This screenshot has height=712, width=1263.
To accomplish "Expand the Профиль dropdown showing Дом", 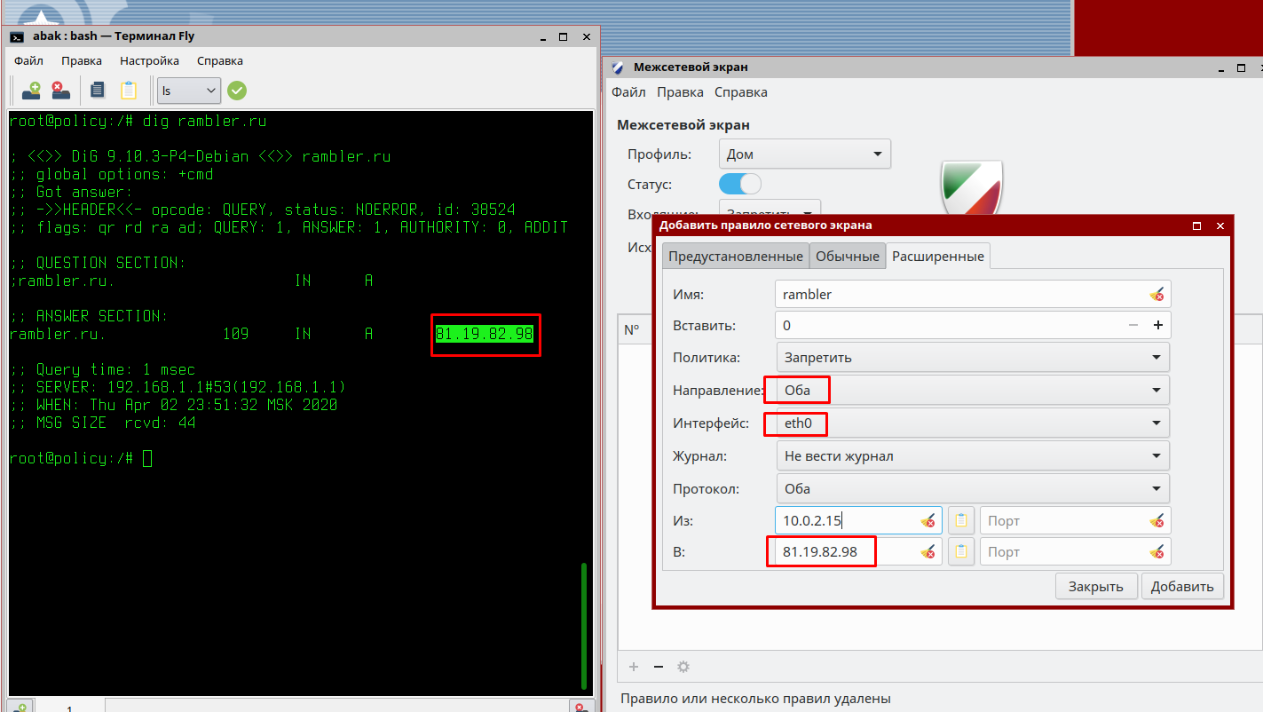I will tap(804, 154).
